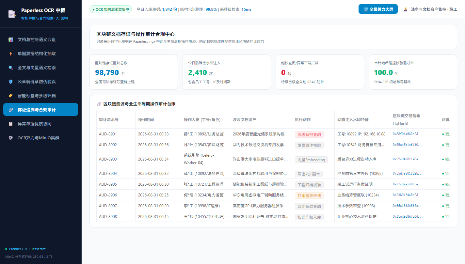Click the bar chart icon beside 文档总控与语义沙盘

point(11,39)
